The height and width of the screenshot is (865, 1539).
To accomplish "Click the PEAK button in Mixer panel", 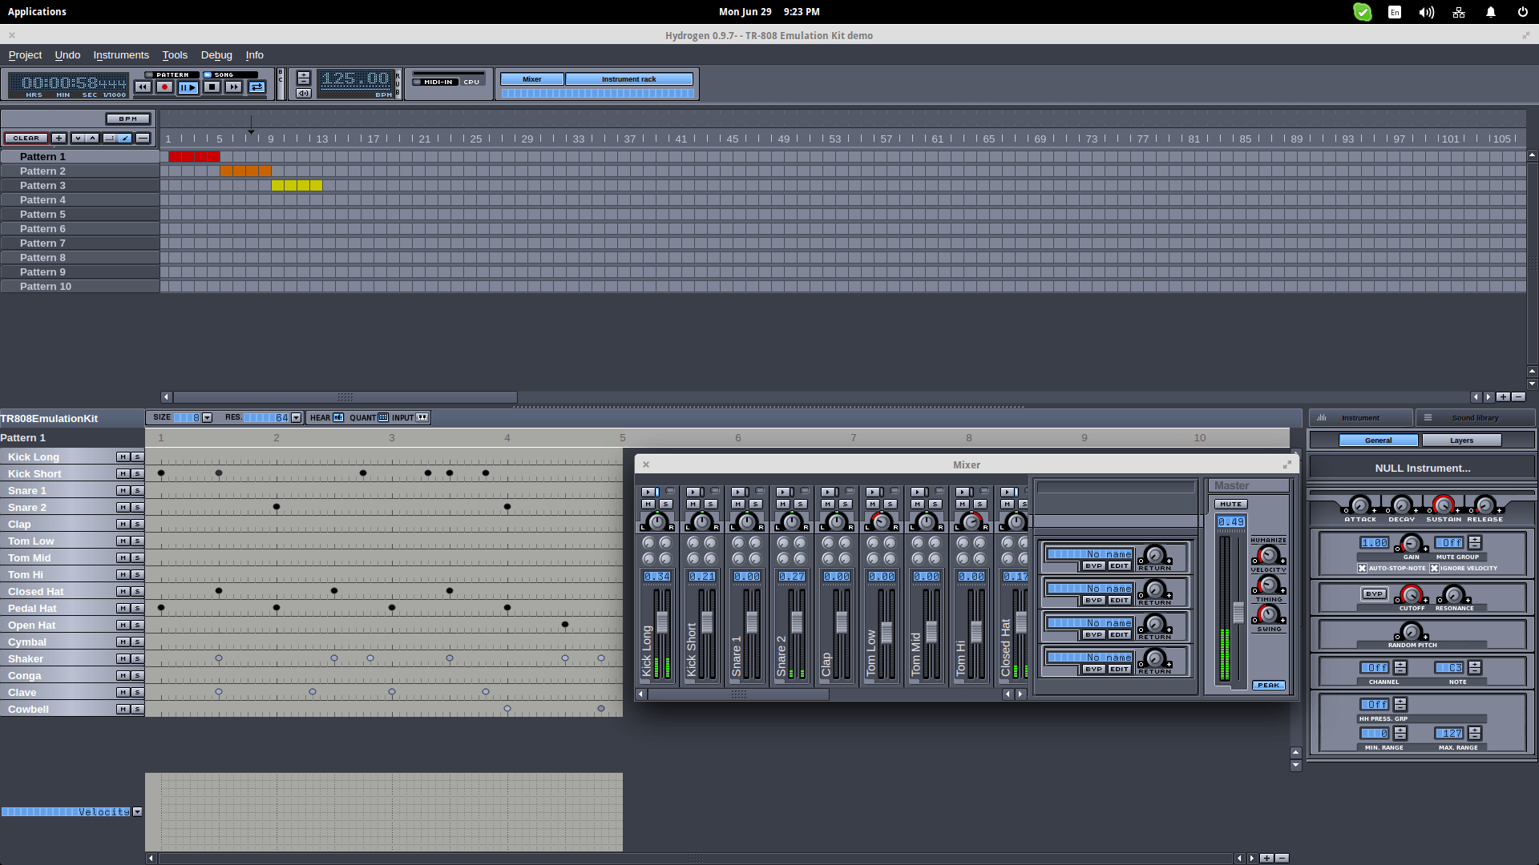I will click(x=1267, y=685).
